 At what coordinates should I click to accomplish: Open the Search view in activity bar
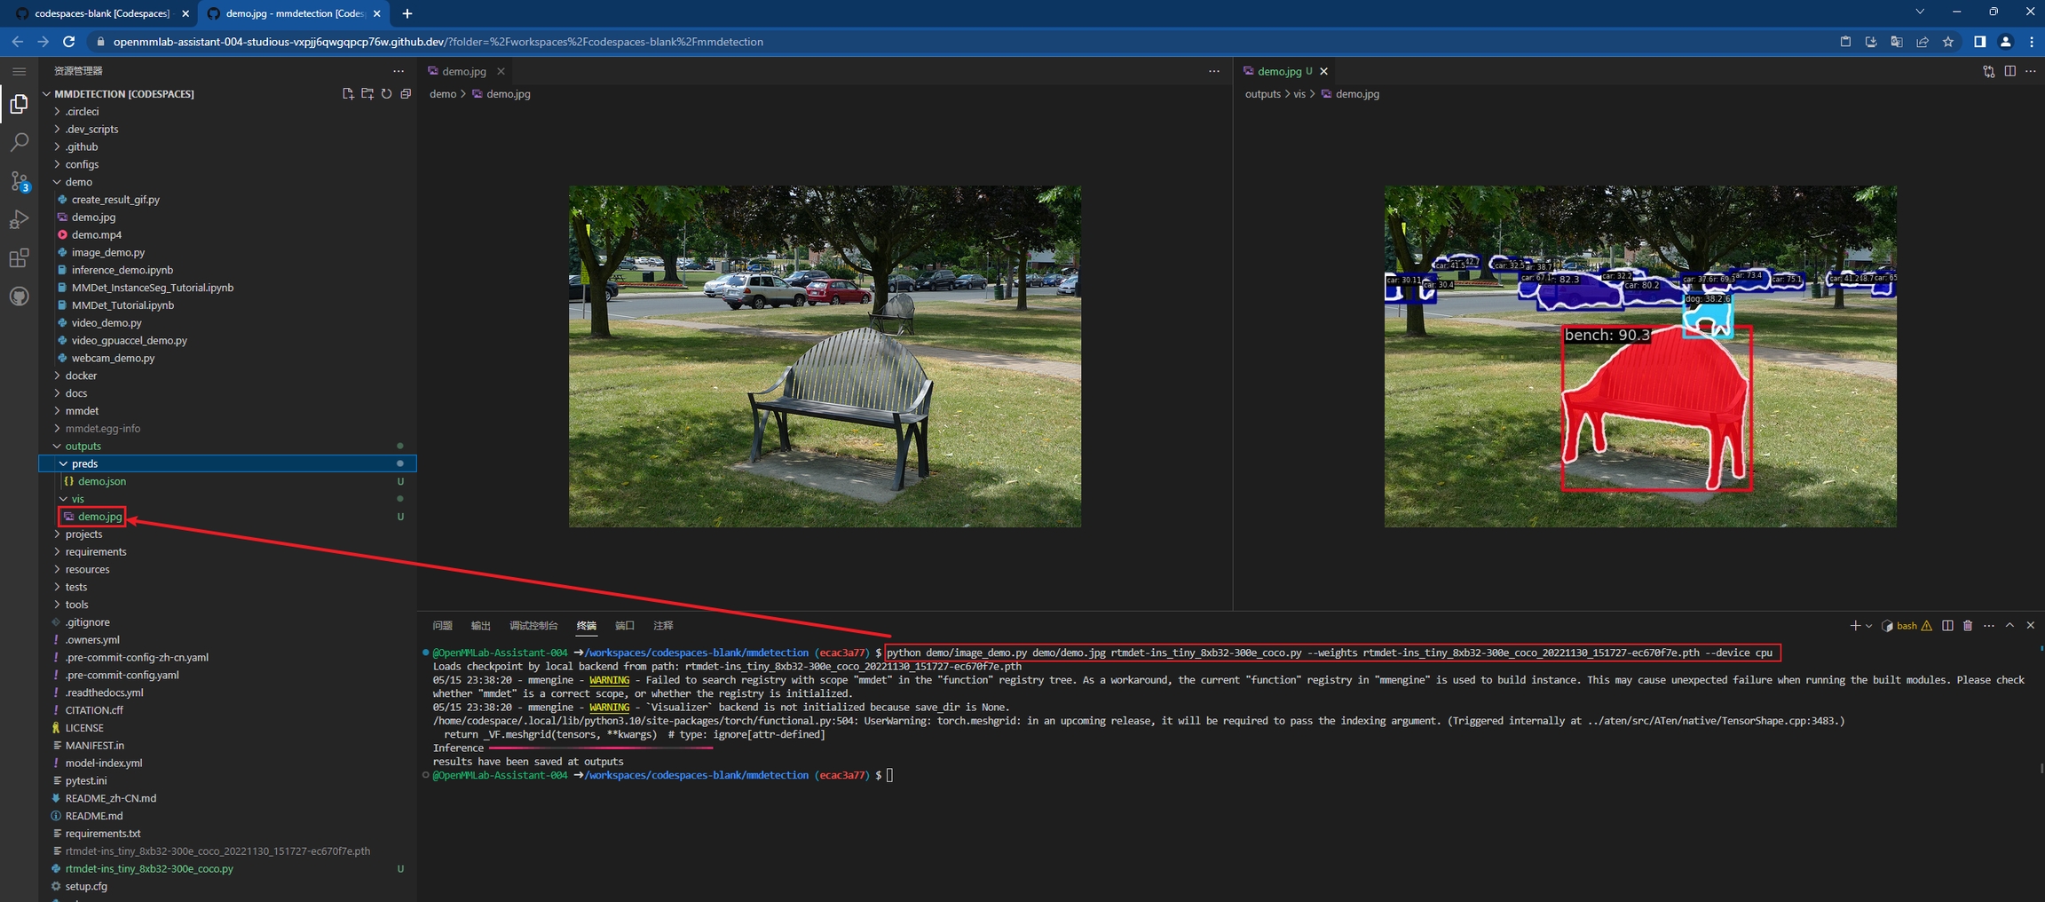(x=19, y=142)
